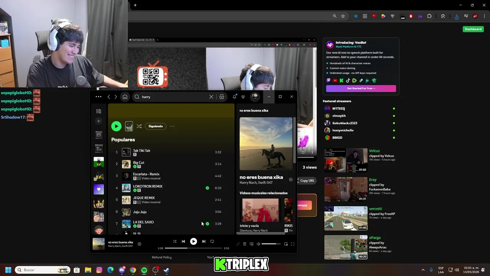The height and width of the screenshot is (276, 490).
Task: Toggle saved checkmark for LA DEL SAXO
Action: coord(207,223)
